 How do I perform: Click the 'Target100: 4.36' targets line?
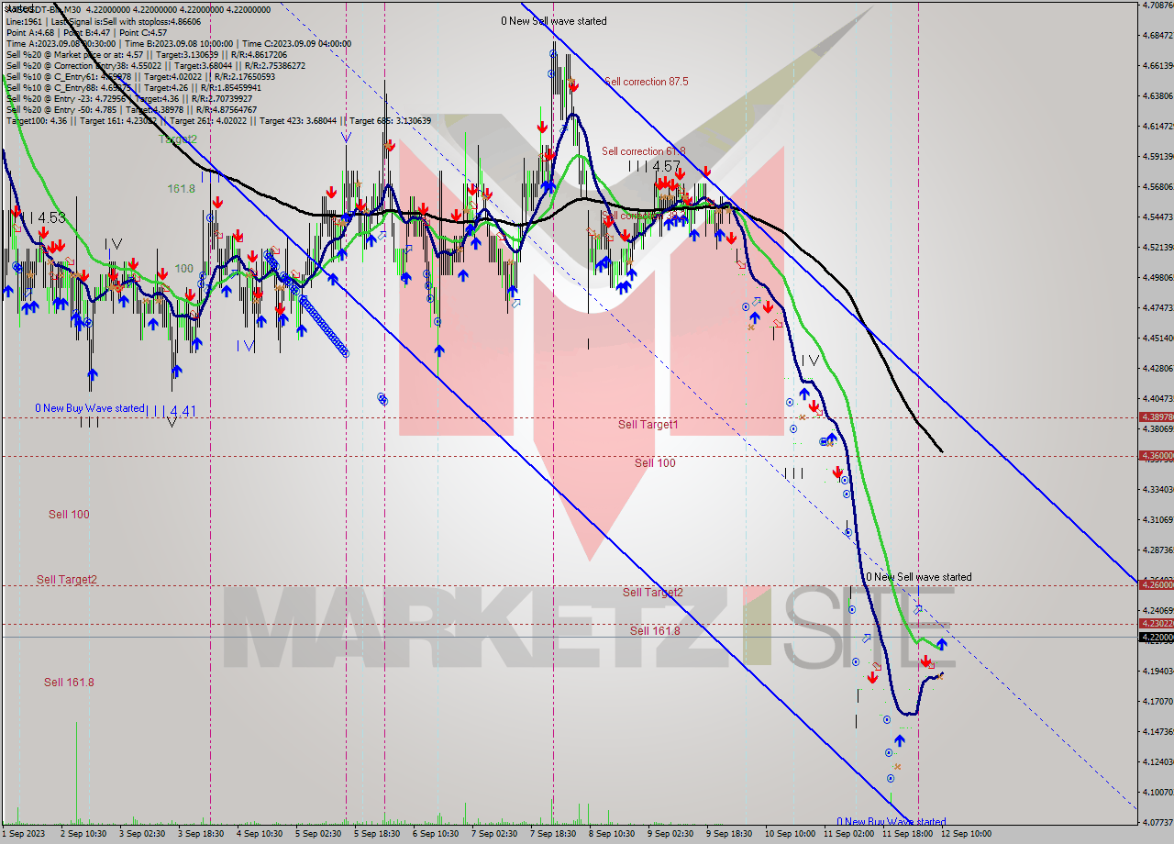pyautogui.click(x=218, y=121)
